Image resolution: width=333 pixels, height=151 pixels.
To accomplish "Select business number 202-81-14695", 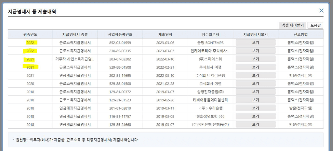I will tap(120, 75).
